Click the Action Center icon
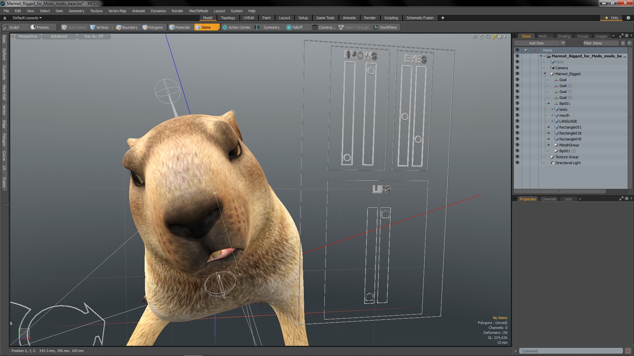Viewport: 634px width, 356px height. (225, 27)
